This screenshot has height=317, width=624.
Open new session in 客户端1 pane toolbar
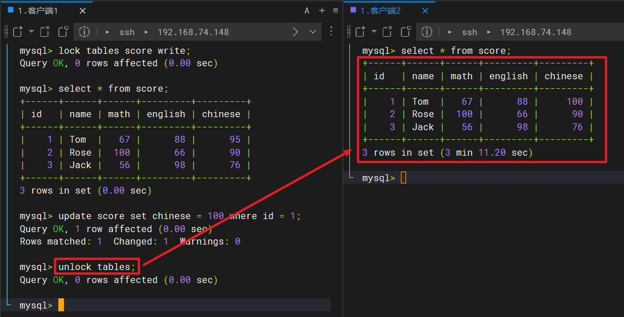18,32
